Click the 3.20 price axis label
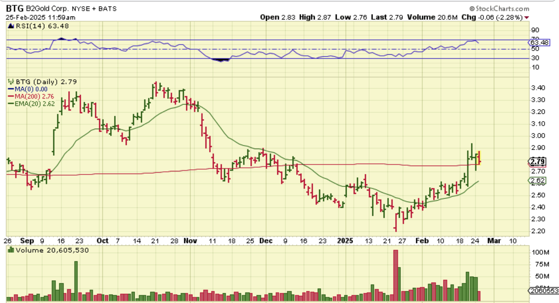 (x=538, y=112)
